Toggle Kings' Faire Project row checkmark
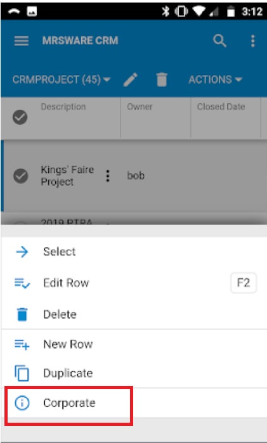 point(20,176)
